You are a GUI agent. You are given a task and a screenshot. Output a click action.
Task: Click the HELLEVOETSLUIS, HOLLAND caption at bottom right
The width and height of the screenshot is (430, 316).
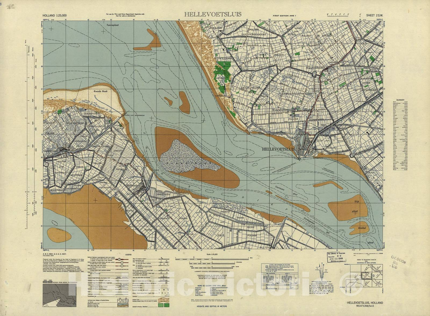coord(365,303)
